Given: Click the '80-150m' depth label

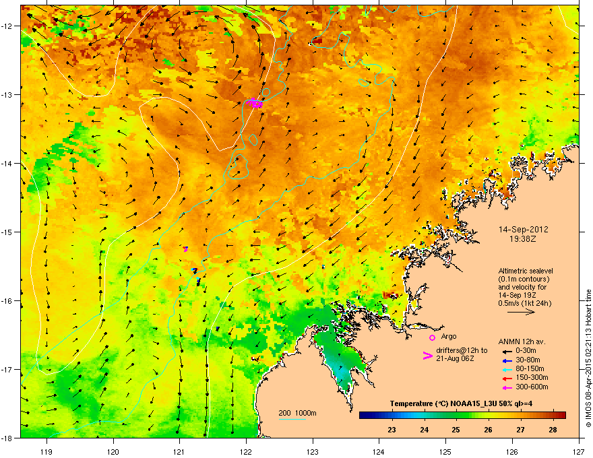Looking at the screenshot, I should tap(530, 368).
